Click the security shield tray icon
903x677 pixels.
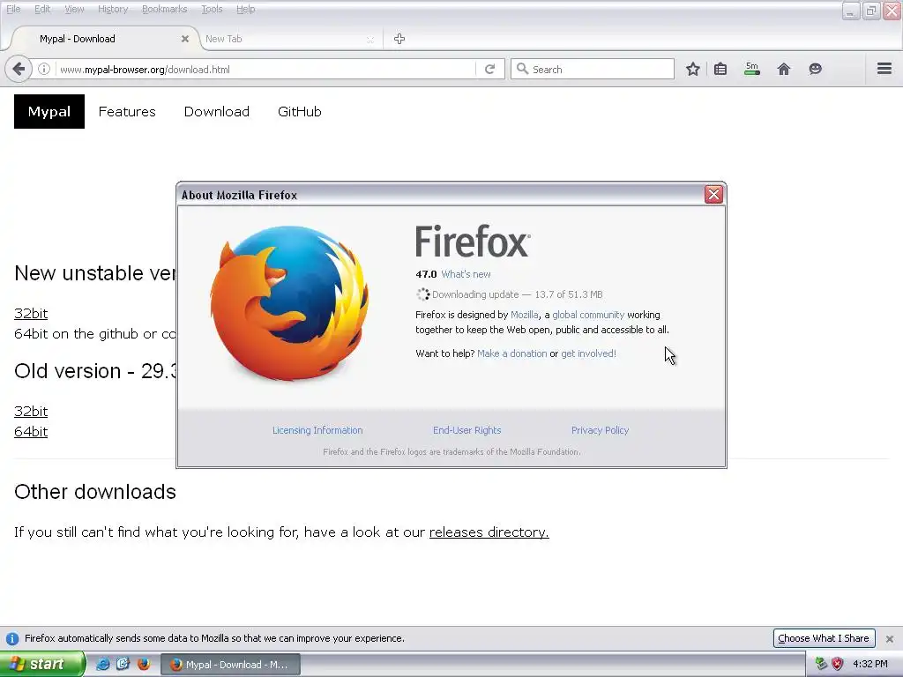[838, 664]
